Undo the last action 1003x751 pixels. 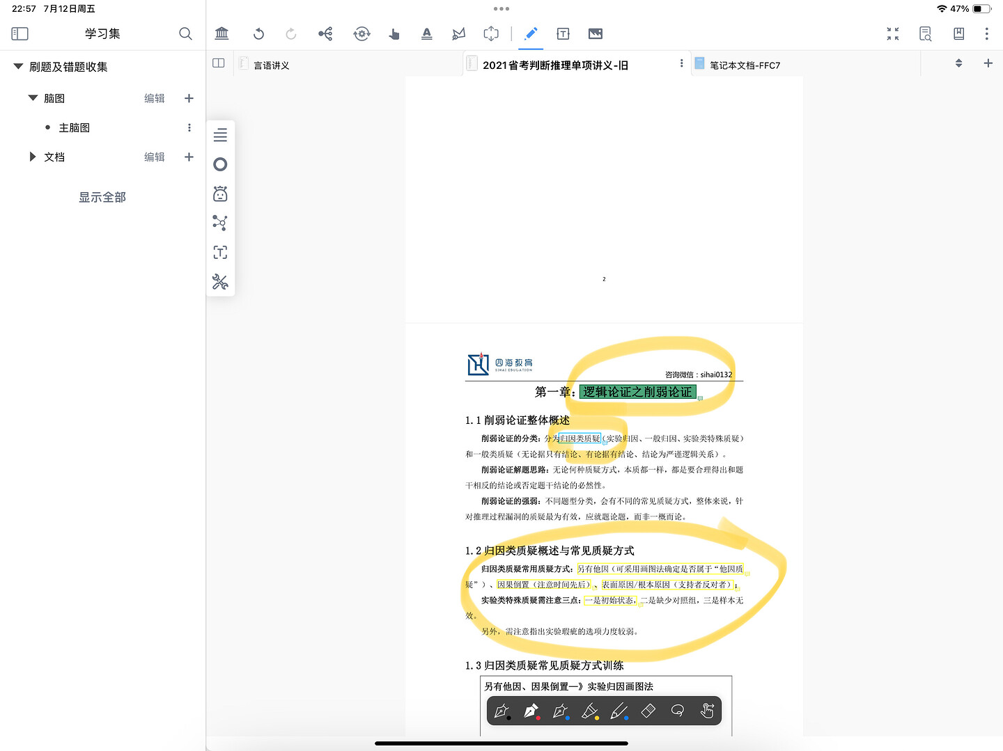click(258, 33)
